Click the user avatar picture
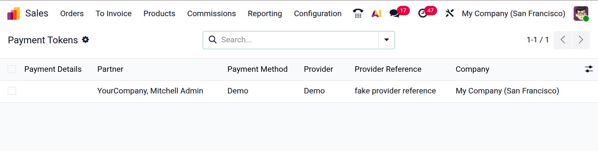 point(581,14)
